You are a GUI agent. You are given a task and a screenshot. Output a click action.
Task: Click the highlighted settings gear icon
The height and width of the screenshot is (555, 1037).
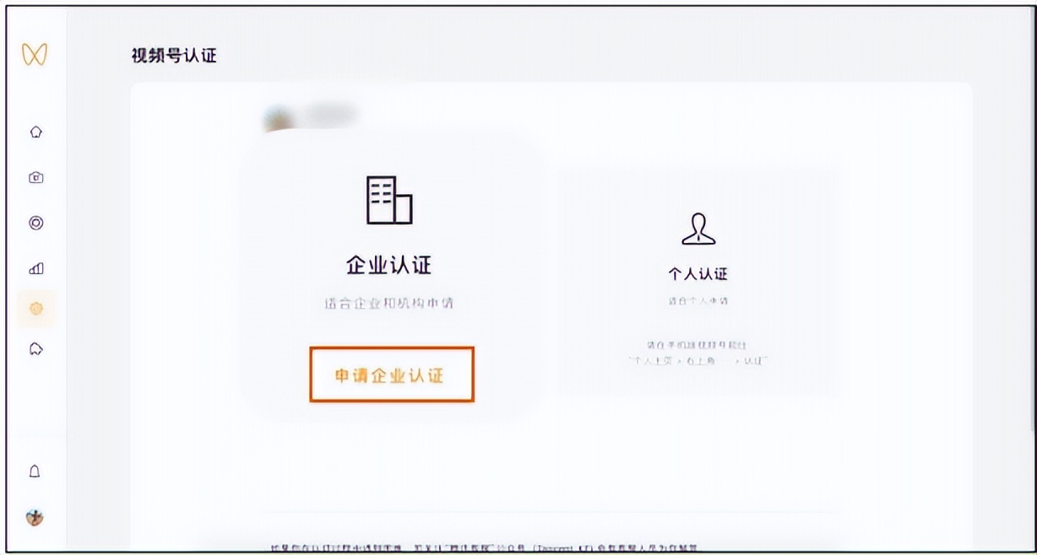tap(34, 309)
